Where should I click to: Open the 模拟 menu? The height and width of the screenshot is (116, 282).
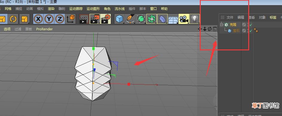coord(40,9)
